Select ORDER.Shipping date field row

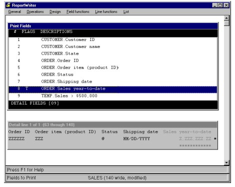tap(113, 81)
